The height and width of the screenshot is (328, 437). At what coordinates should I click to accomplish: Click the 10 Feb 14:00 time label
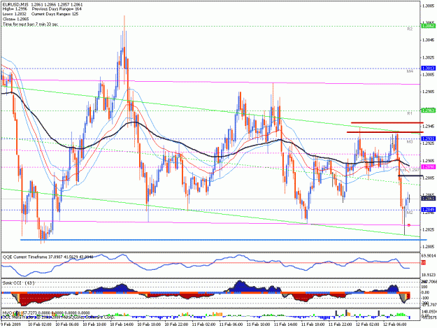pyautogui.click(x=122, y=325)
